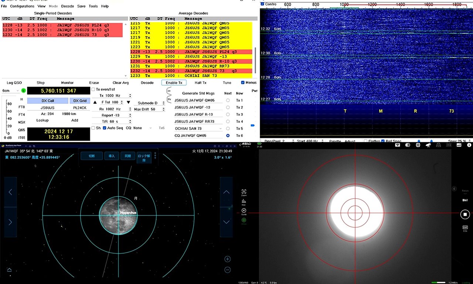Screen dimensions: 473x284
Task: Open the Help menu
Action: click(105, 6)
